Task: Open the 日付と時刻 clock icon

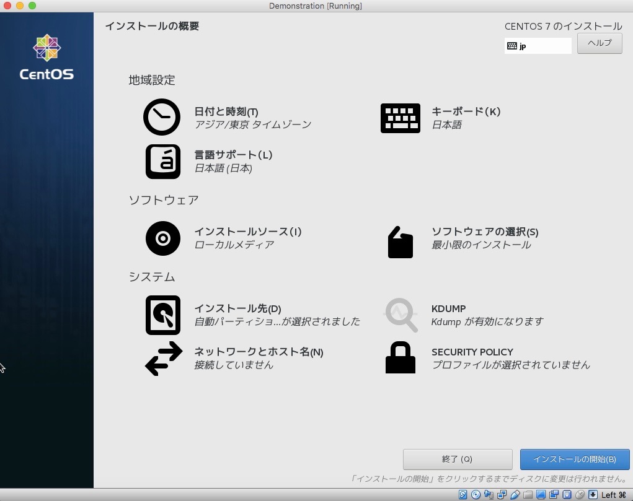Action: pos(162,117)
